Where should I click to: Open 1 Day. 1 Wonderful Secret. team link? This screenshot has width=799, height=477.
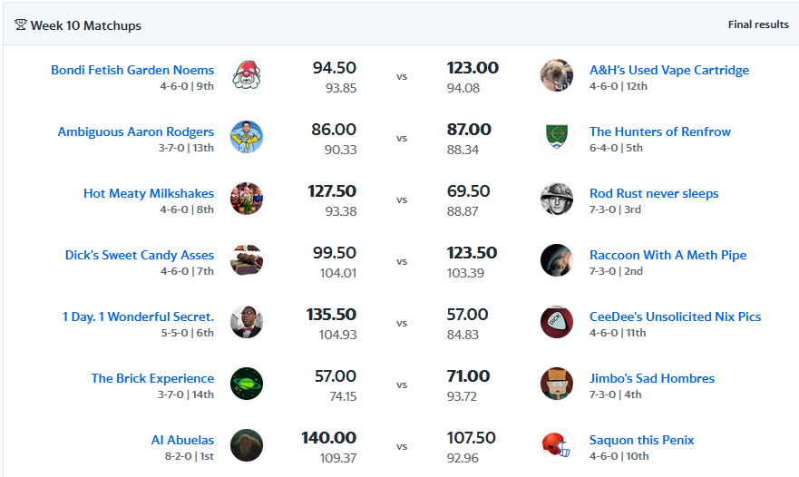pos(138,316)
